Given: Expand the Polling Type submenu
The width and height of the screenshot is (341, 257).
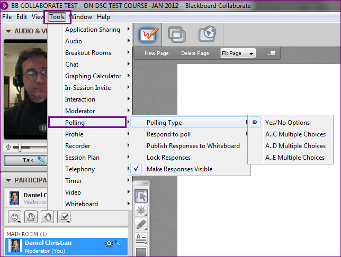Looking at the screenshot, I should click(189, 123).
